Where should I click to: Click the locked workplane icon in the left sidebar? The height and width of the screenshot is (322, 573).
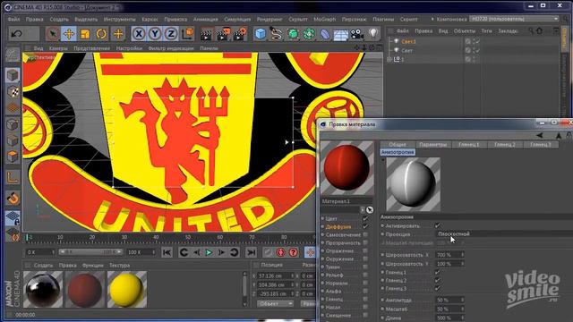[x=13, y=218]
